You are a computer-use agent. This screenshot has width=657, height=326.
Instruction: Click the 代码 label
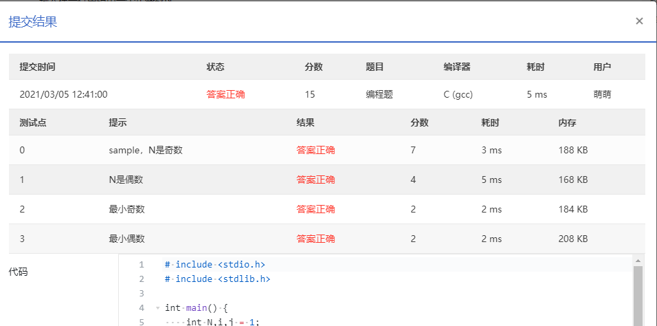click(18, 272)
